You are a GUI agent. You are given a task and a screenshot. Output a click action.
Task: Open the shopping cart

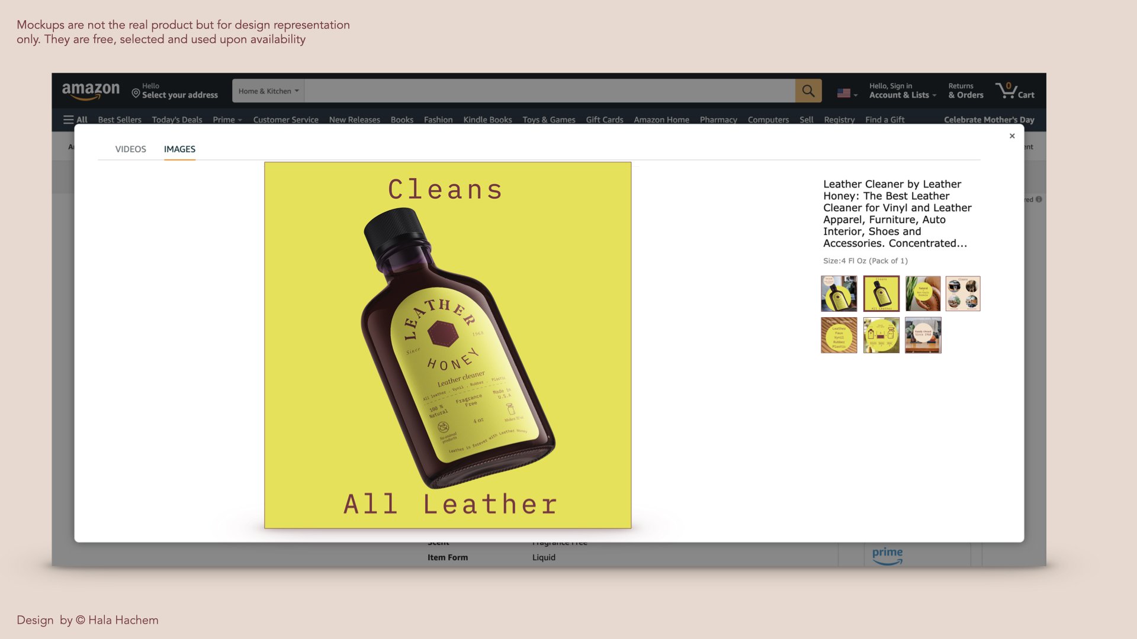(x=1015, y=91)
